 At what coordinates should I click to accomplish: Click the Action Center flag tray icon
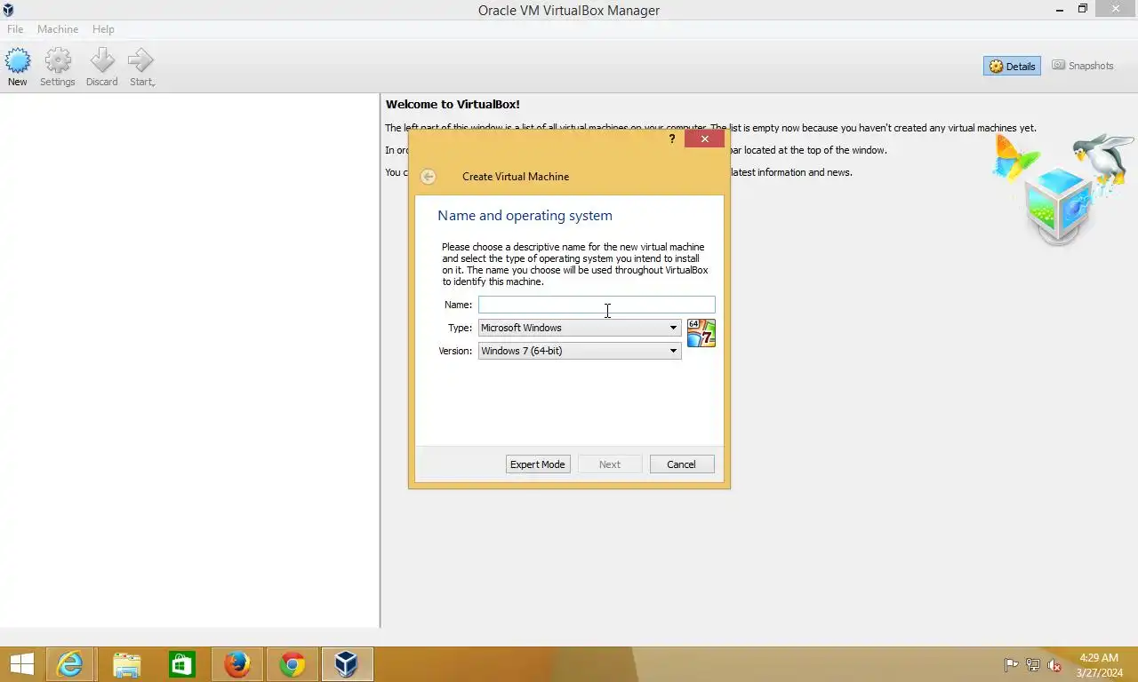[1011, 665]
